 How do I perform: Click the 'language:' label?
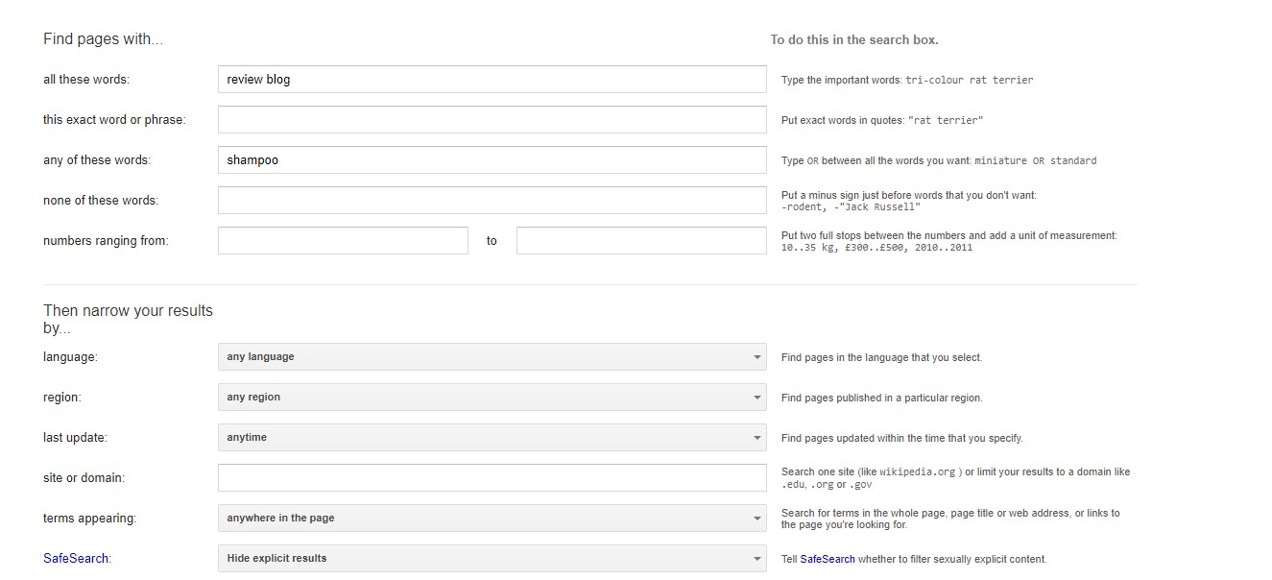(x=70, y=356)
